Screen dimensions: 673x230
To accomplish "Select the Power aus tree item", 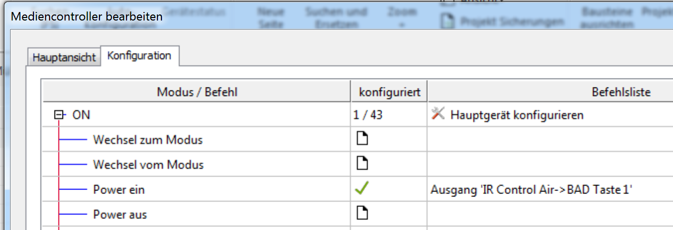I will [120, 215].
